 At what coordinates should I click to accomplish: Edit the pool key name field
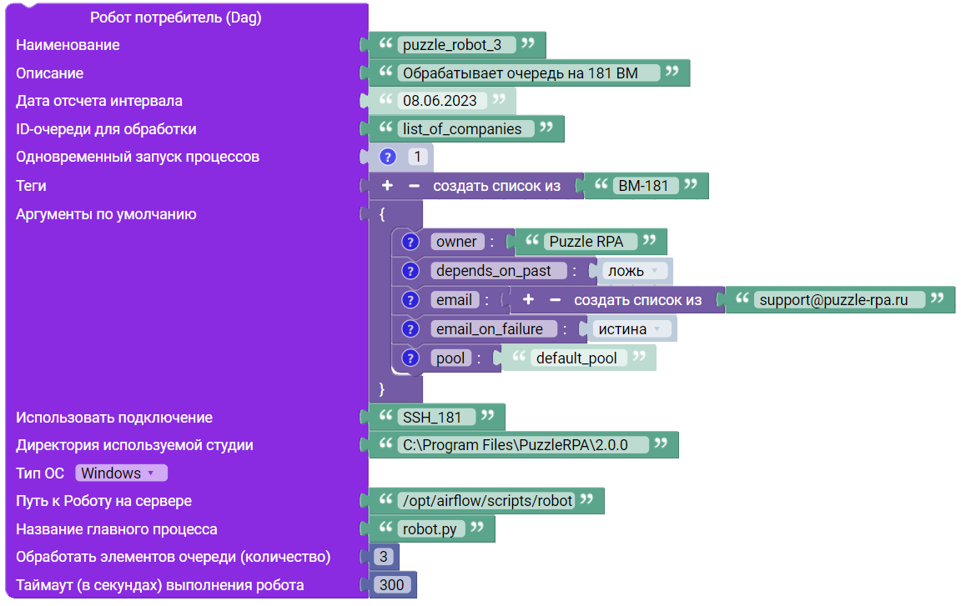pyautogui.click(x=451, y=358)
